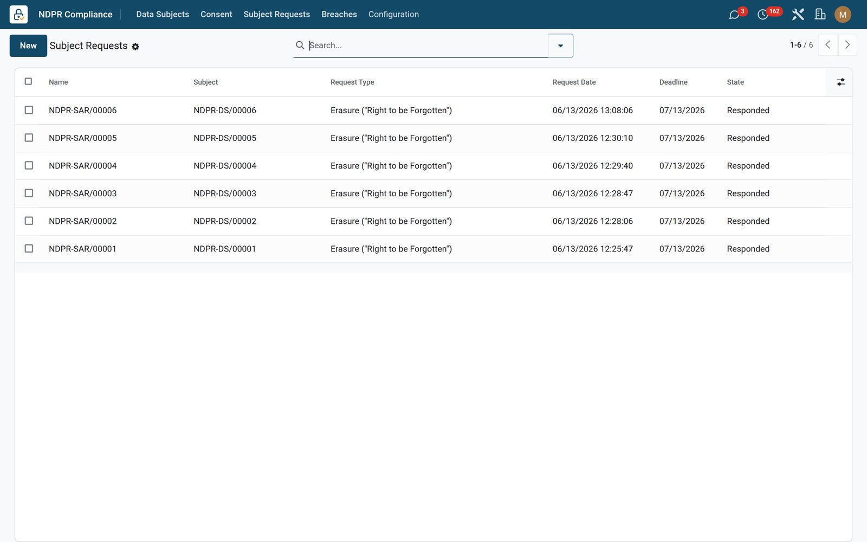Check the box for NDPR-SAR/00005
867x542 pixels.
click(29, 138)
